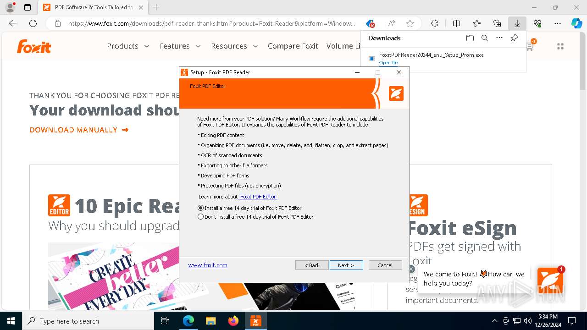The height and width of the screenshot is (330, 587).
Task: Expand the Products menu chevron
Action: click(147, 46)
